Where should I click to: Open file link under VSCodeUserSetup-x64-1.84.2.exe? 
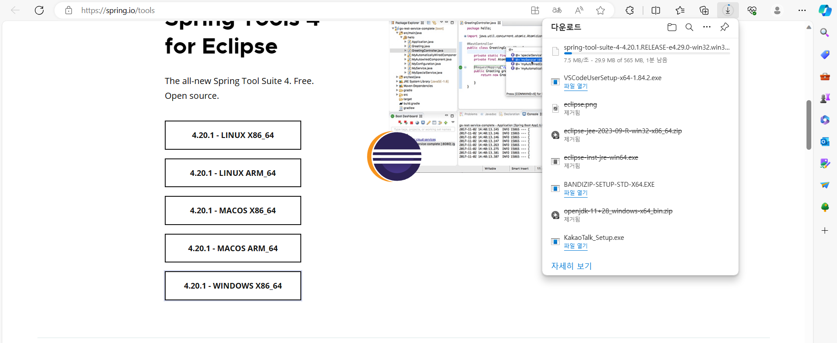coord(575,86)
